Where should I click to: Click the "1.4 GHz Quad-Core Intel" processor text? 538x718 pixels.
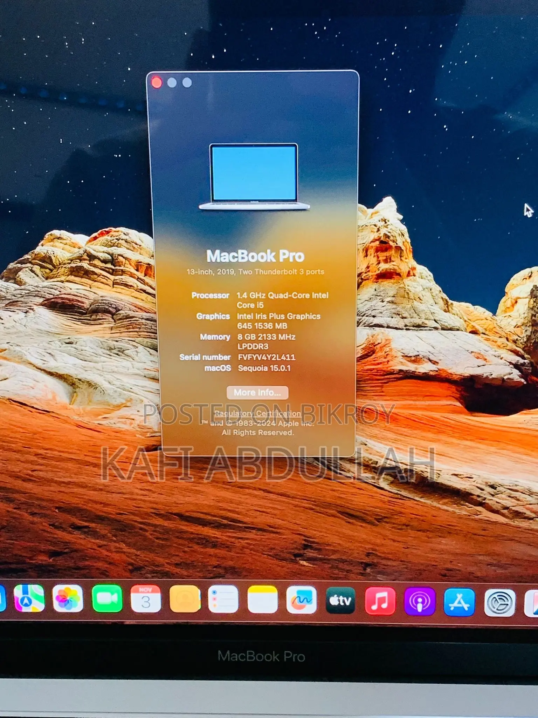click(282, 295)
